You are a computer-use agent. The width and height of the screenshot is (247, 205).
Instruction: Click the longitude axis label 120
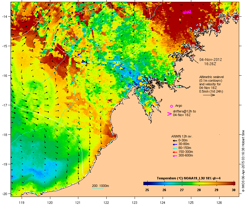pos(50,203)
